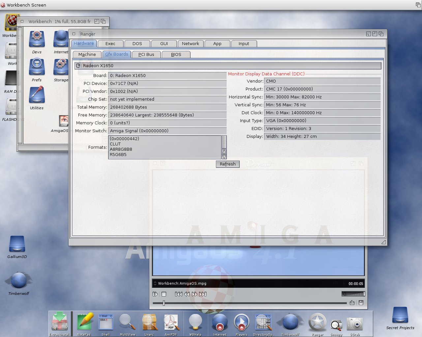Skip to previous track in media player

pos(178,294)
